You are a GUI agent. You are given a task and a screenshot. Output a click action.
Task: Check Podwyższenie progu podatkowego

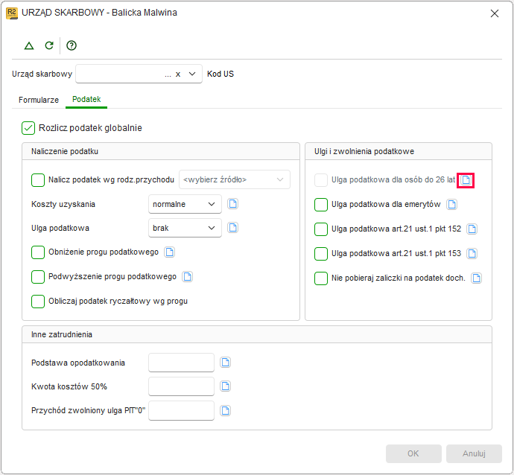click(x=38, y=277)
